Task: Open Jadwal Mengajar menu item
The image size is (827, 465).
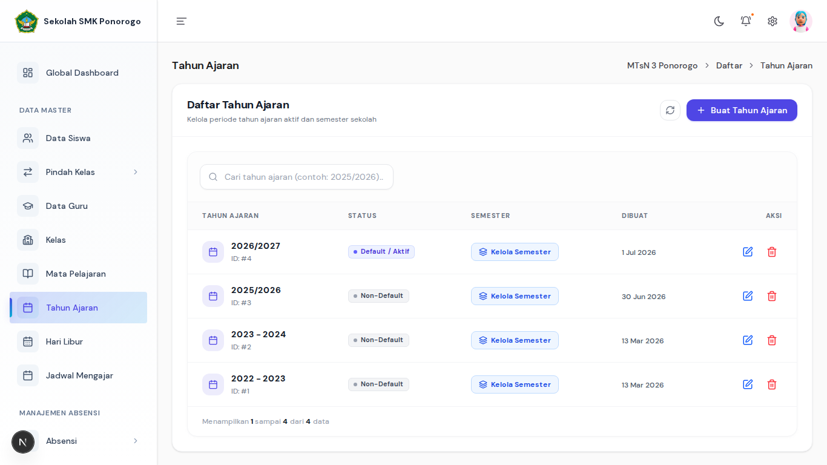Action: (x=78, y=375)
